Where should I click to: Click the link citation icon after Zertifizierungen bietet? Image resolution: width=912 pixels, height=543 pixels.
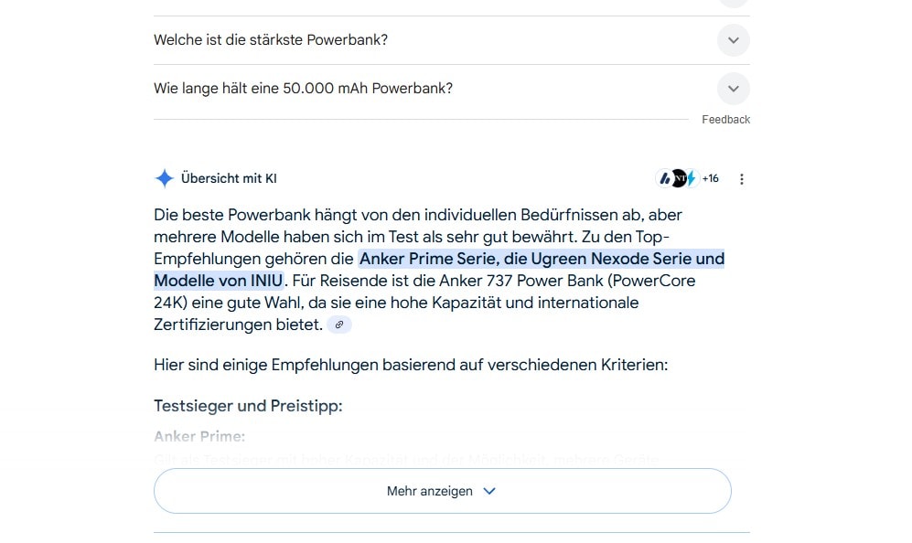click(339, 325)
